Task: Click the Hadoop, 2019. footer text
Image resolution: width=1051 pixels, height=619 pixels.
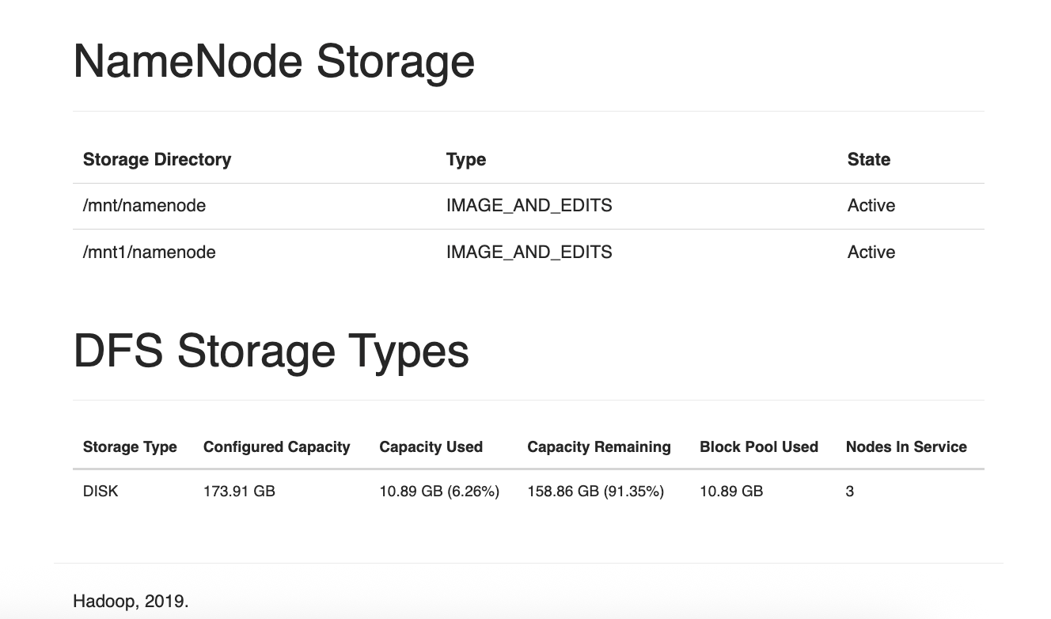Action: [131, 601]
